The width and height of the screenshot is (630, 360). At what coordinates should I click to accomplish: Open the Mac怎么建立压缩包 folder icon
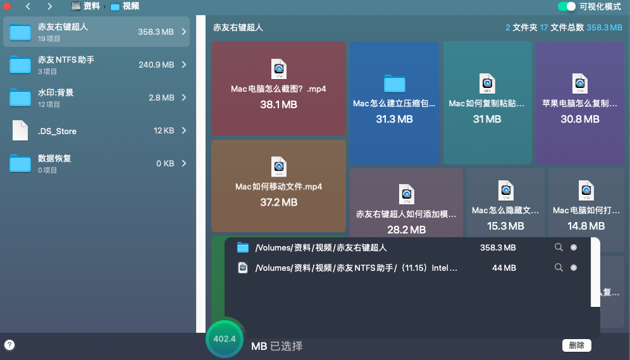pyautogui.click(x=395, y=84)
